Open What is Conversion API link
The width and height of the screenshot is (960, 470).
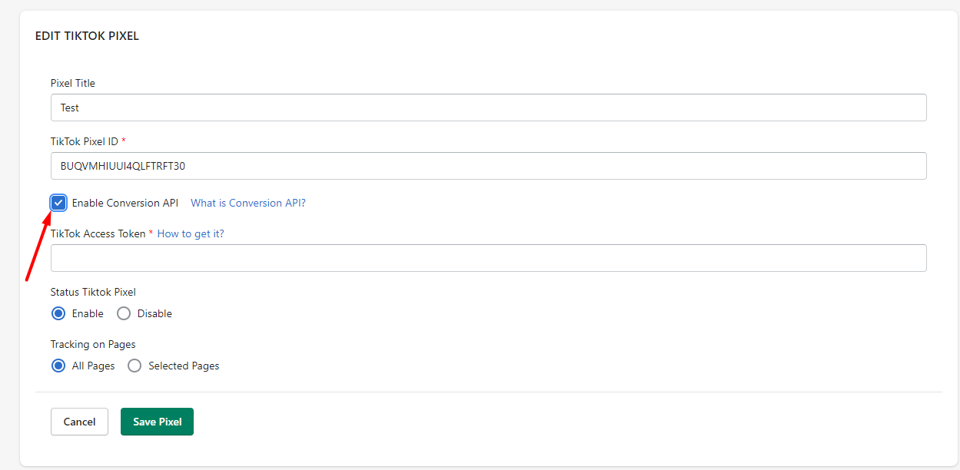248,203
